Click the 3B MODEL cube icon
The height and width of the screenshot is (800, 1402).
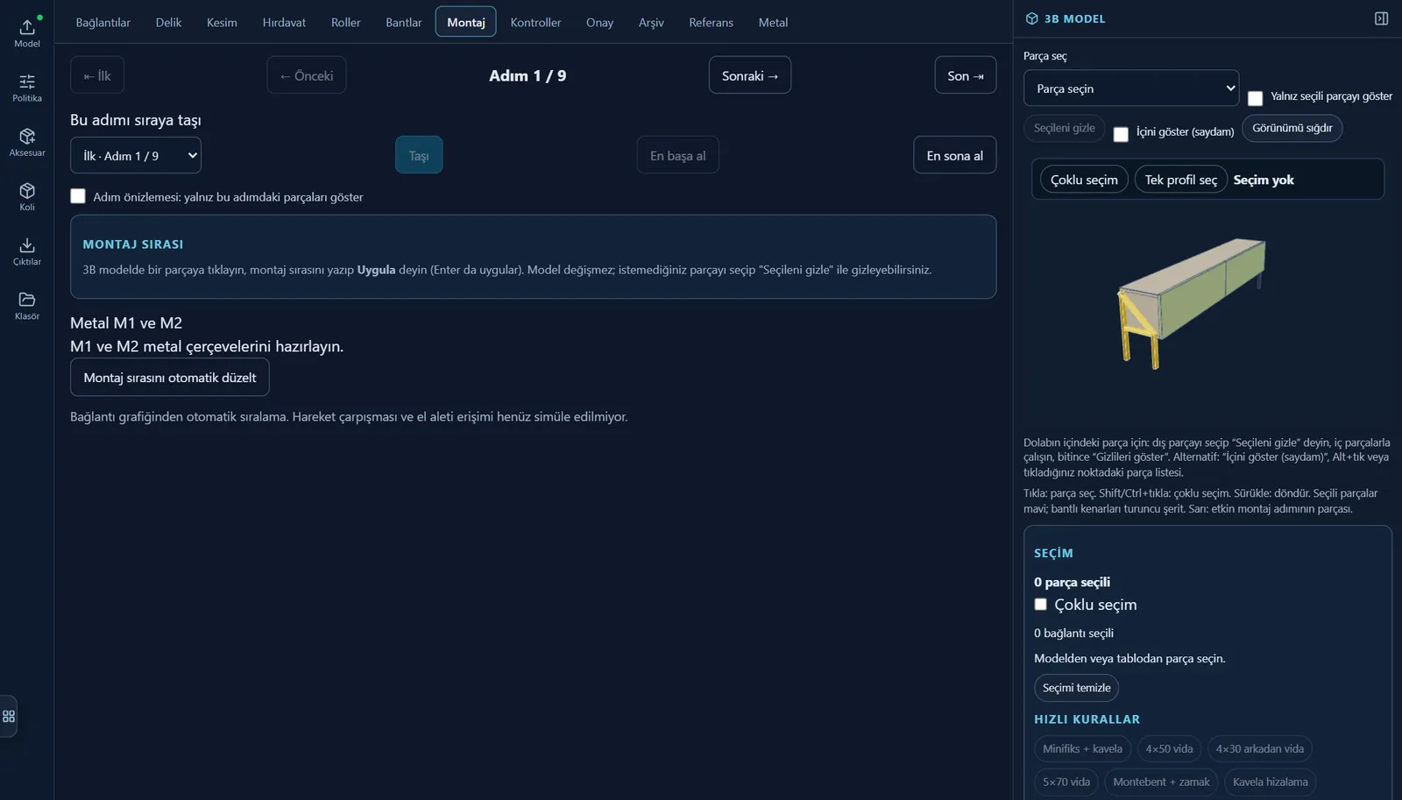(1032, 18)
